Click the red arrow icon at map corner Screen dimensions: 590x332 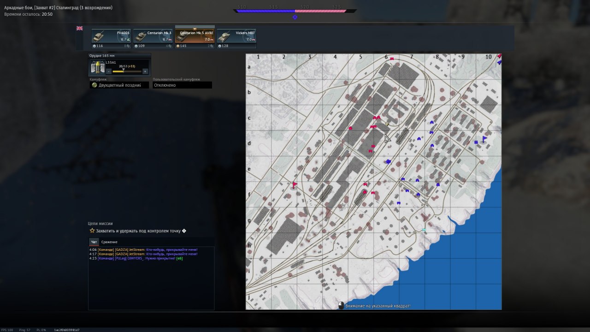[499, 56]
